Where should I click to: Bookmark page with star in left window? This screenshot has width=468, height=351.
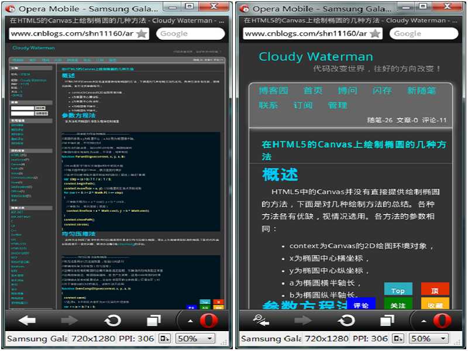tap(142, 34)
